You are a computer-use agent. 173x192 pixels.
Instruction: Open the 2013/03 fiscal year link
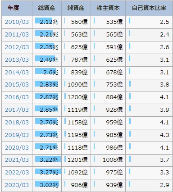(17, 60)
